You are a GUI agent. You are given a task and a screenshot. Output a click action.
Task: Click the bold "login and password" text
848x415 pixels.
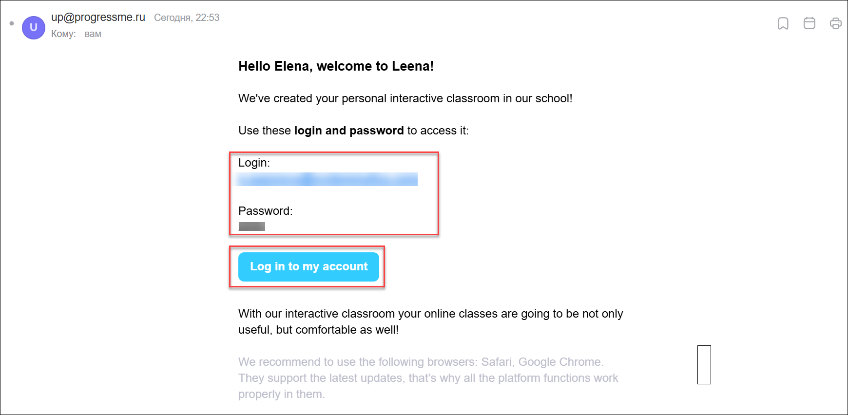(x=349, y=131)
